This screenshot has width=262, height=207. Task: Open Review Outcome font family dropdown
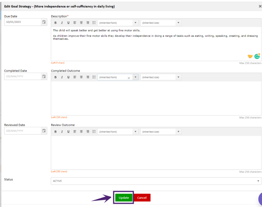click(x=118, y=132)
